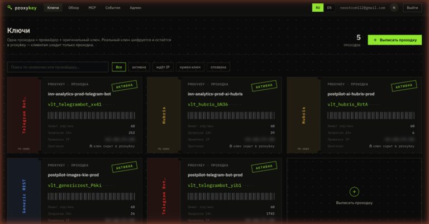Click the user avatar N icon
The width and height of the screenshot is (429, 224).
coord(394,8)
